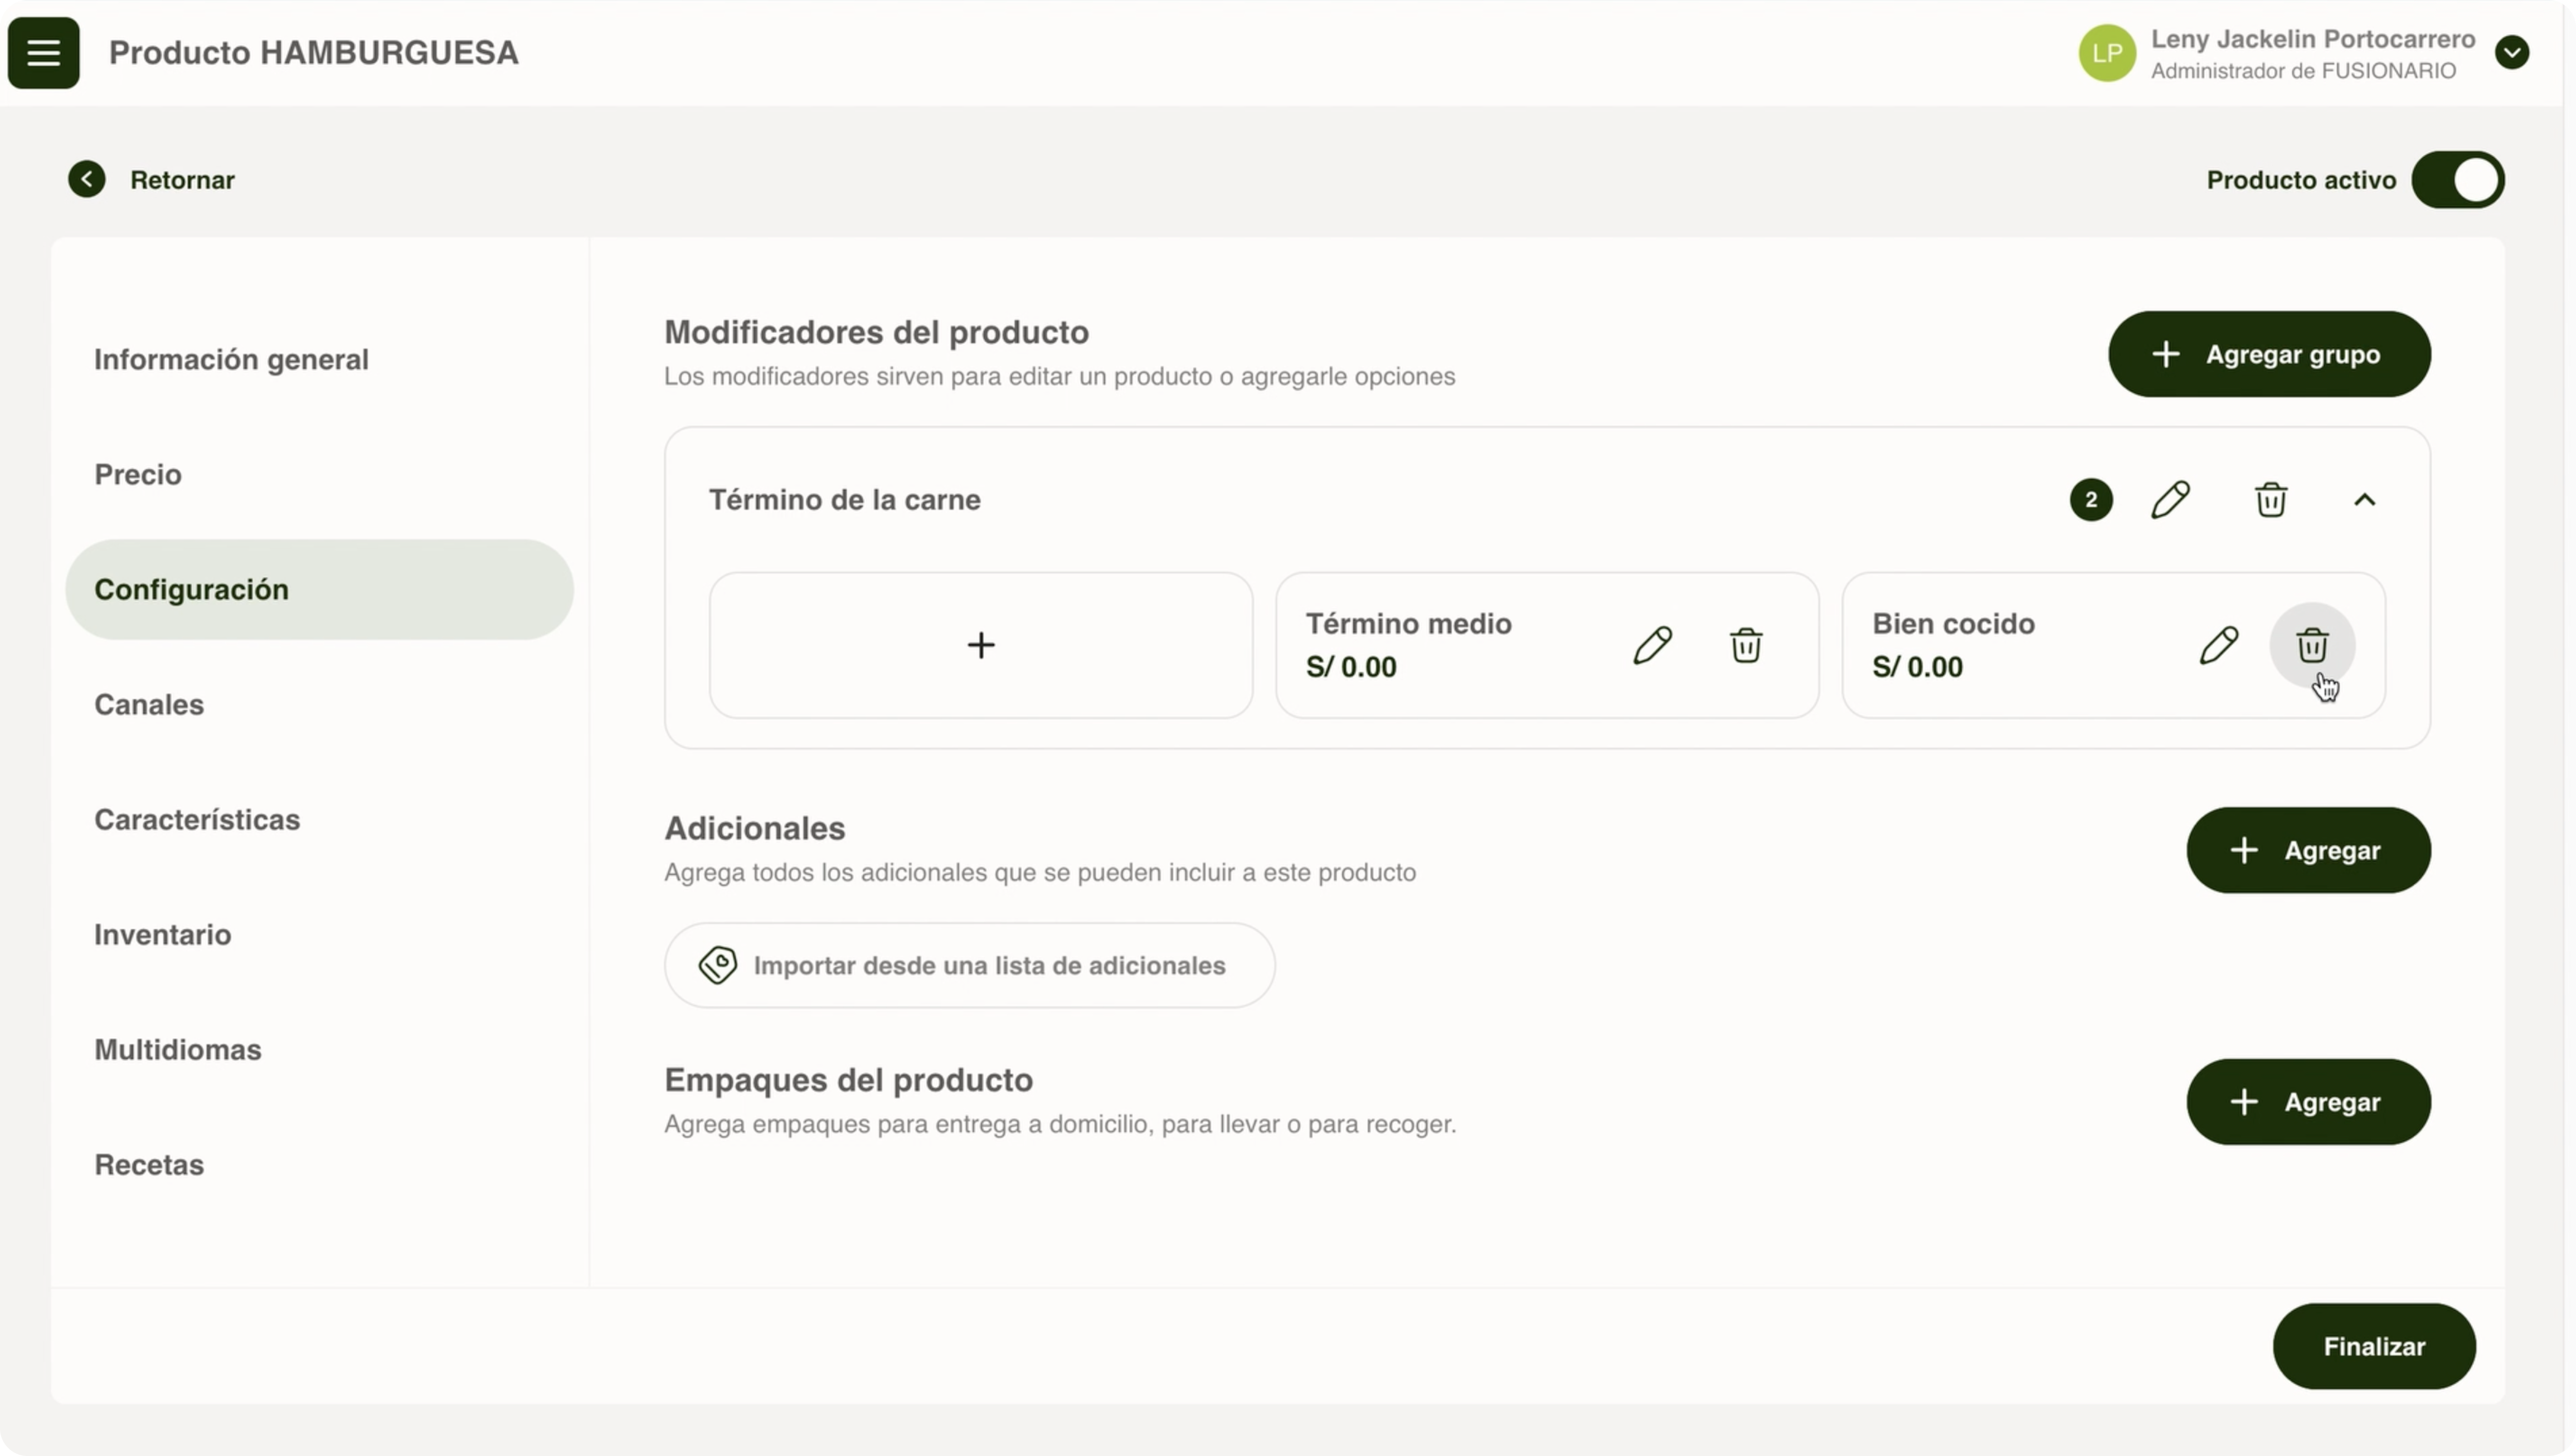Edit the Término de la carne group

coord(2170,500)
